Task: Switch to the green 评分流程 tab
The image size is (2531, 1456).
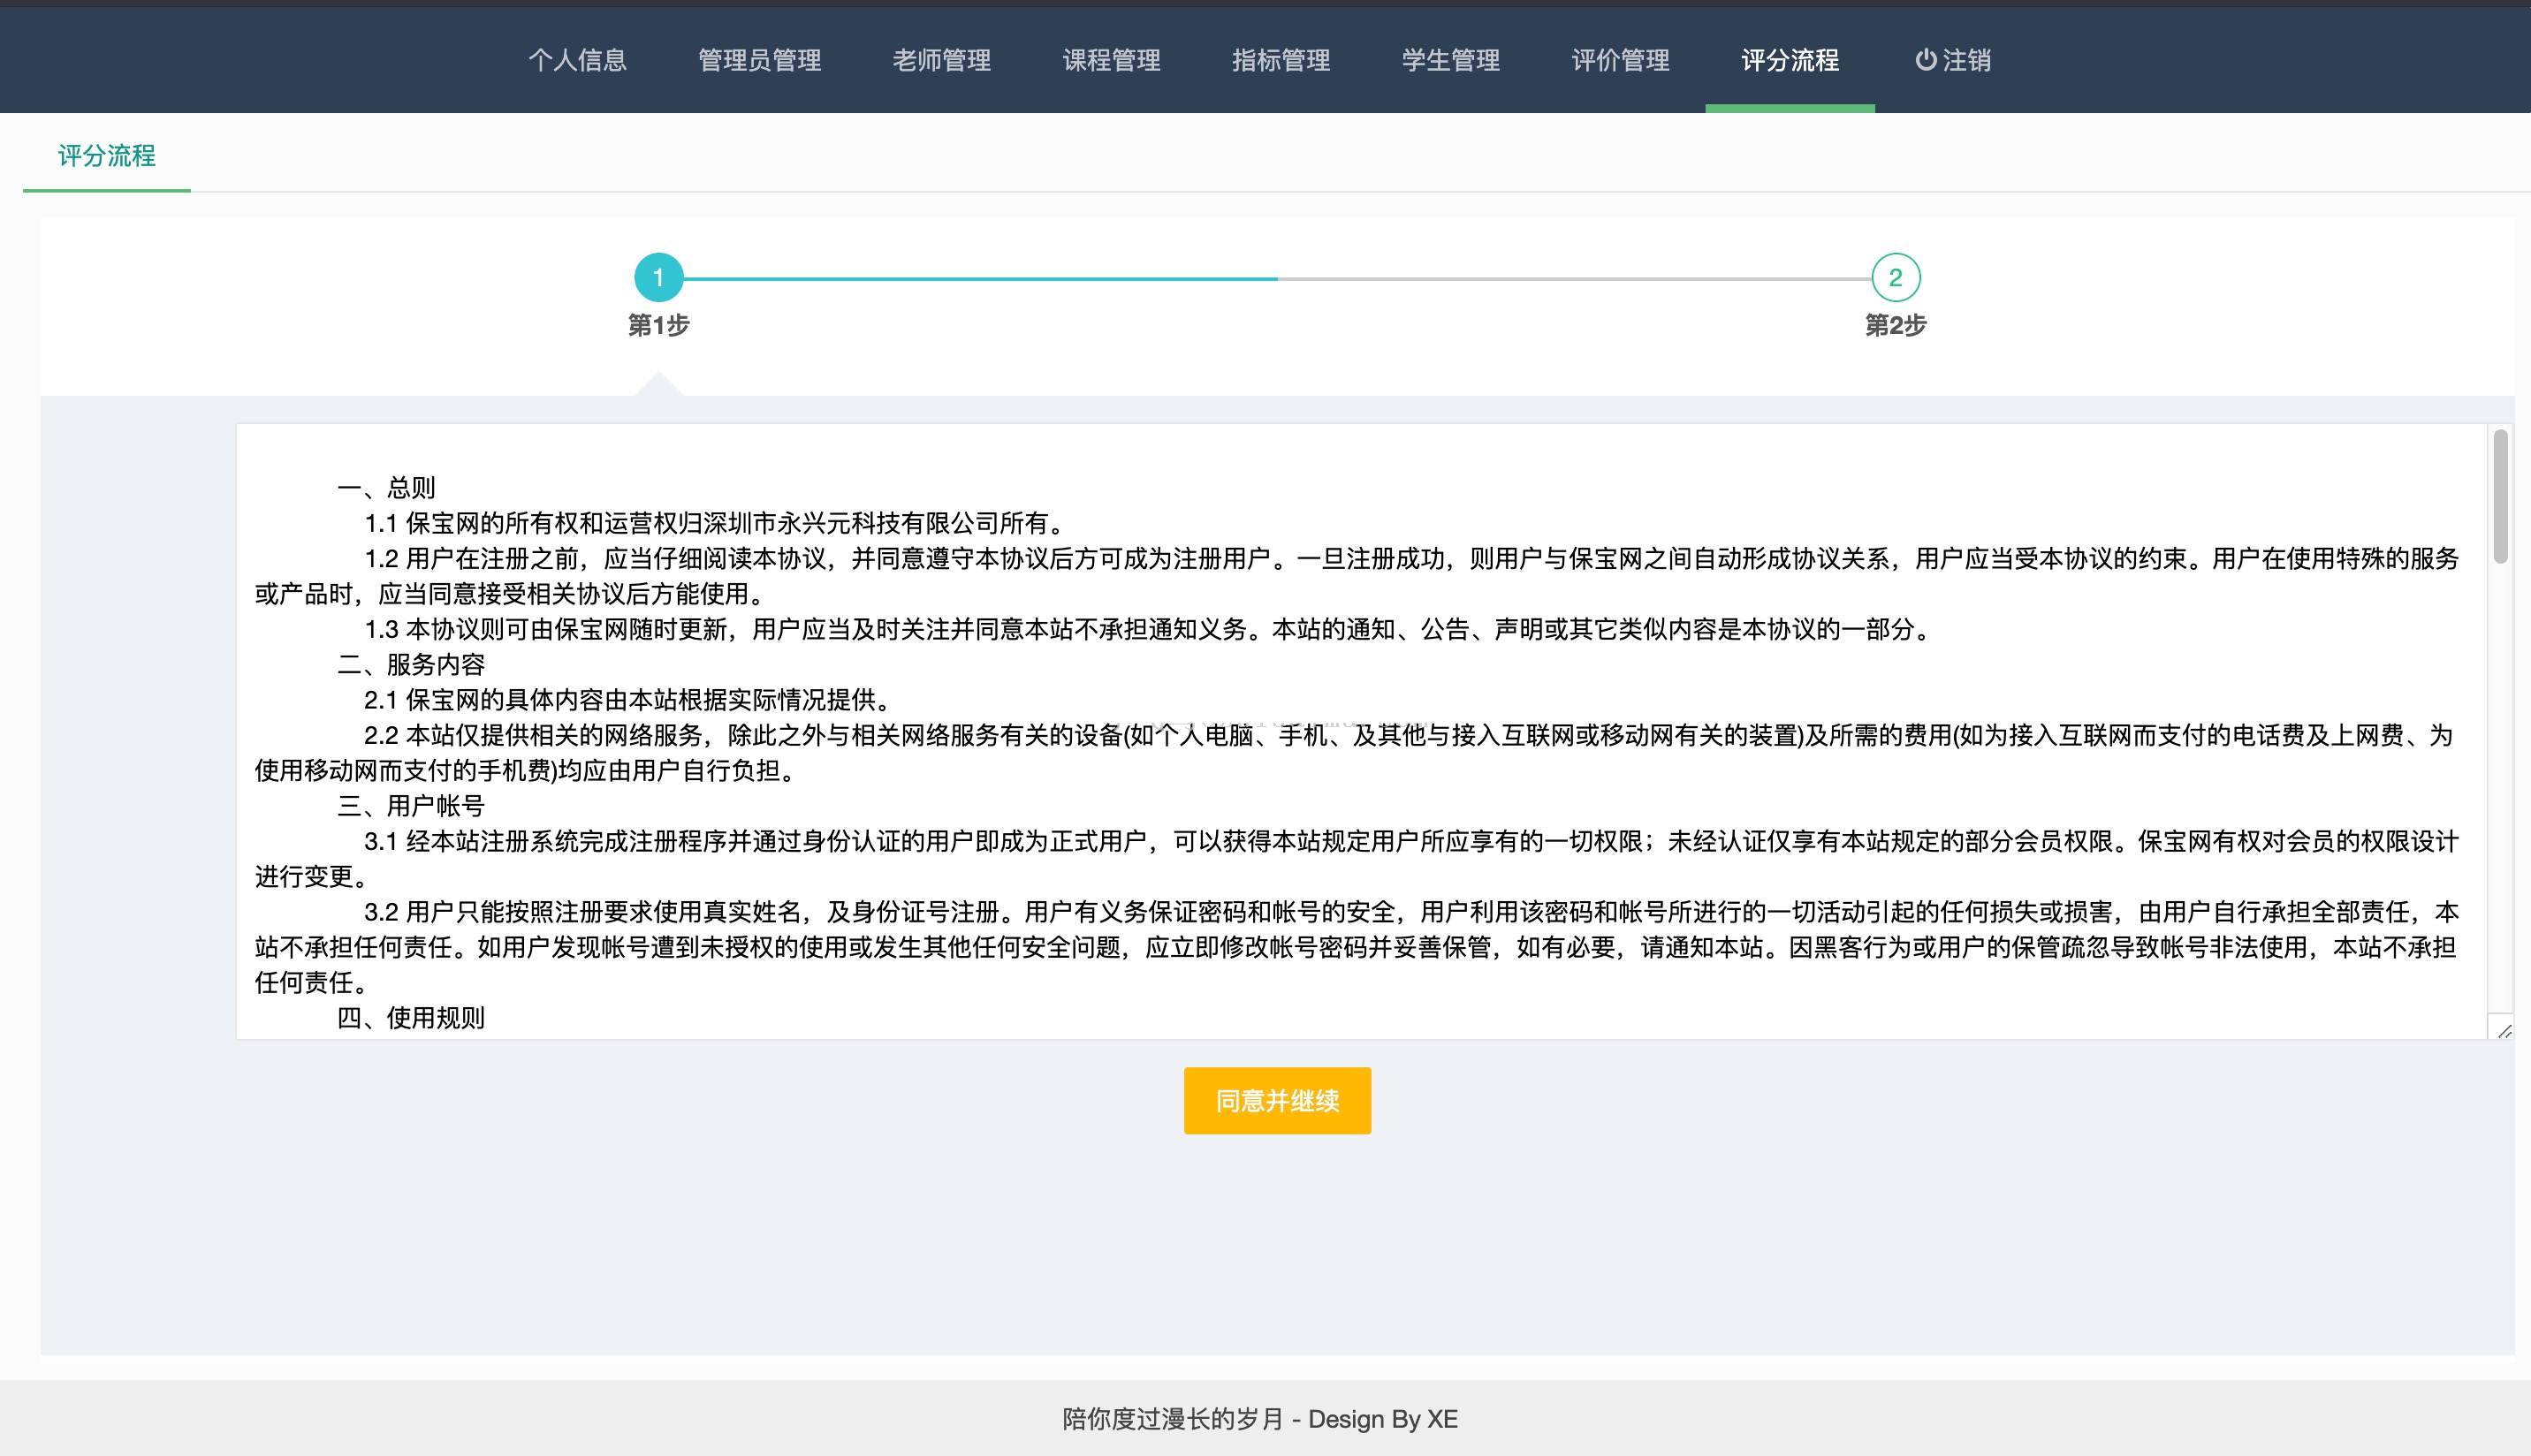Action: click(107, 156)
